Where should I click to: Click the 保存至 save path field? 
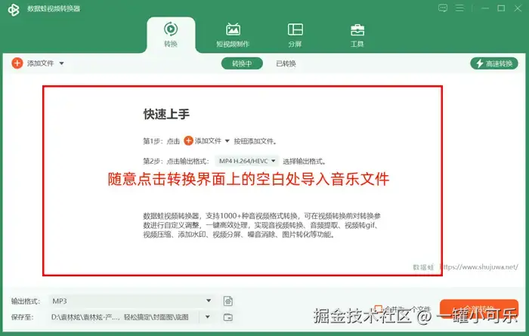pyautogui.click(x=124, y=317)
